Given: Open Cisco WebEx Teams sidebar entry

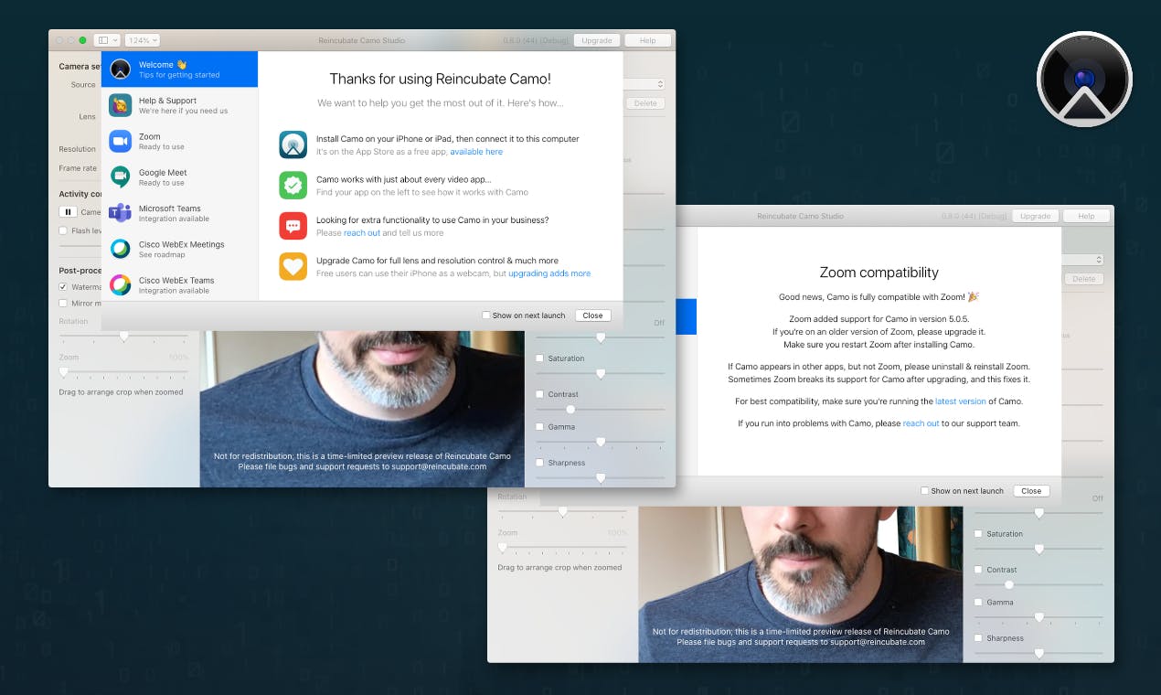Looking at the screenshot, I should tap(179, 284).
